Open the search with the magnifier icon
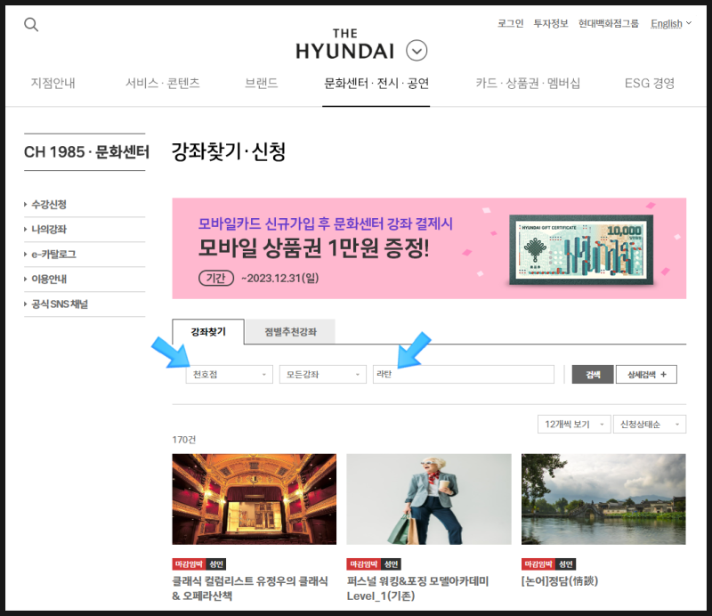Screen dimensions: 712x616 (30, 24)
